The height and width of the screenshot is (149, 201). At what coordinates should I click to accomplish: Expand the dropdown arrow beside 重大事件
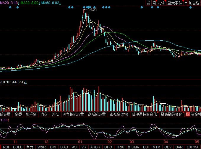click(186, 3)
